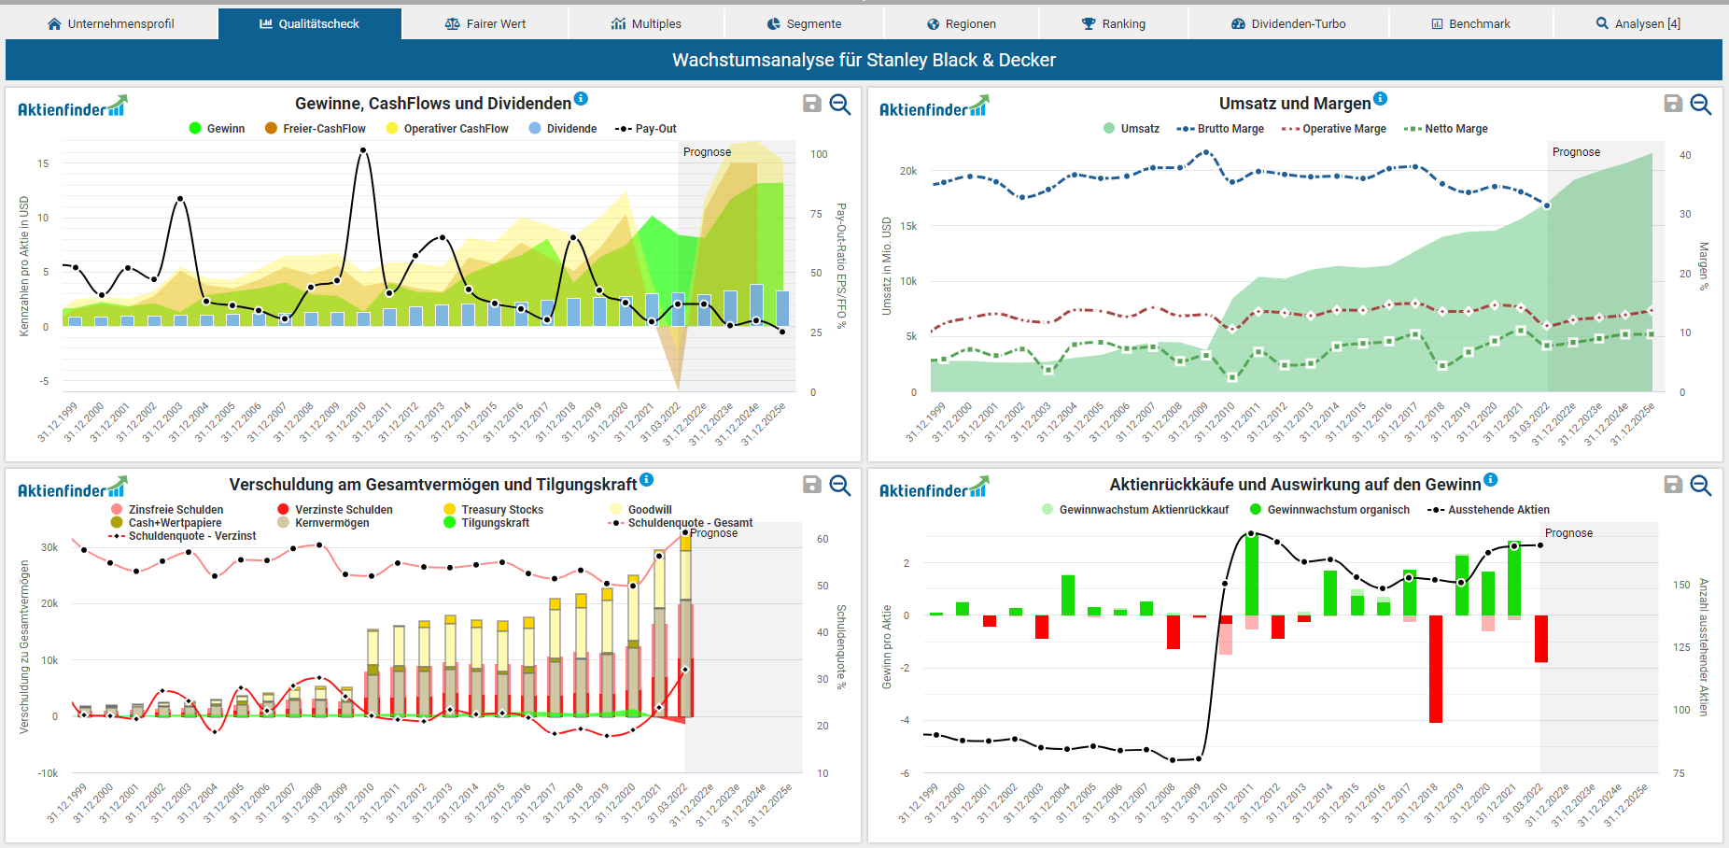This screenshot has width=1729, height=848.
Task: Click the green Gewinn legend color dot
Action: (x=195, y=129)
